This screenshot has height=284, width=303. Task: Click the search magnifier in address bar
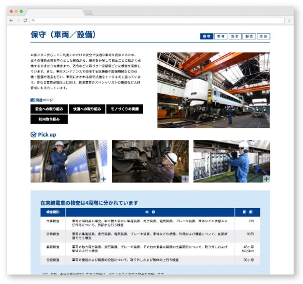click(33, 21)
